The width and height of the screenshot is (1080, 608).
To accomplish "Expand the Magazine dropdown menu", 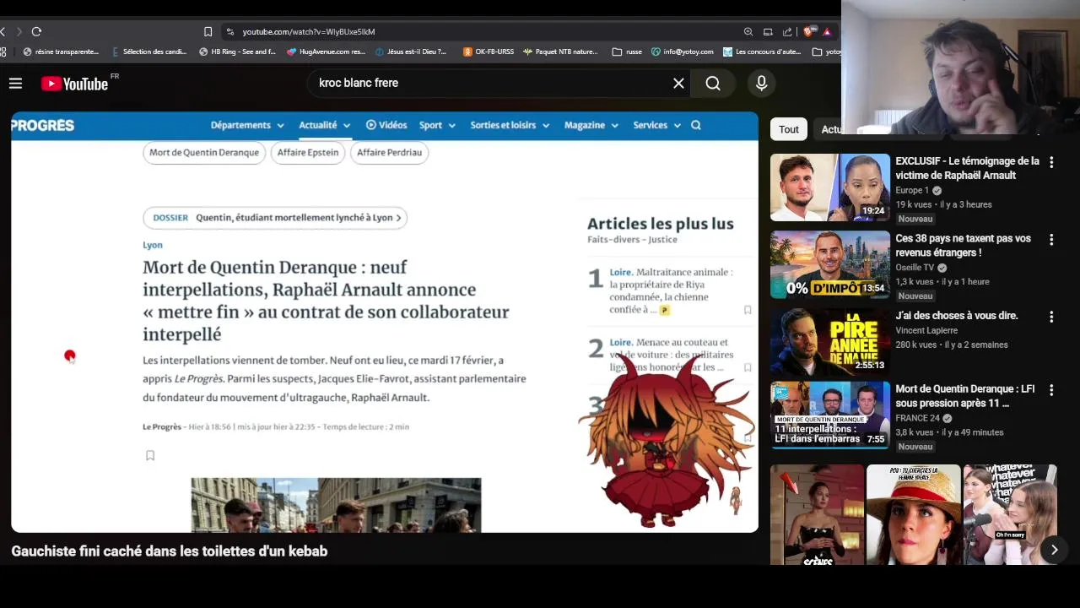I will point(591,125).
